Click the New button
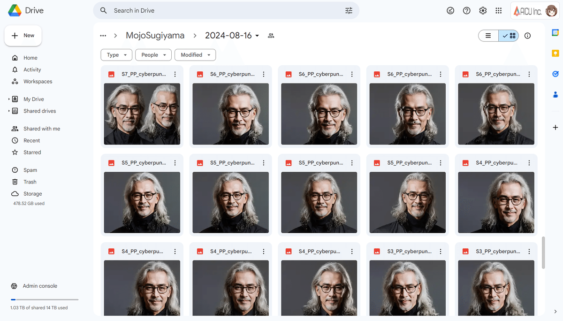Image resolution: width=563 pixels, height=321 pixels. coord(23,36)
